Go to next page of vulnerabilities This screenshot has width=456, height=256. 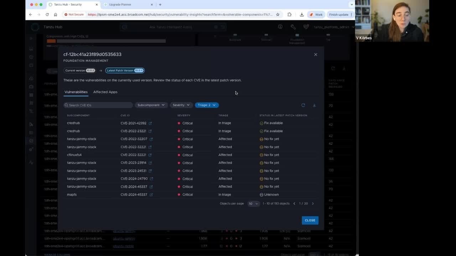[313, 204]
